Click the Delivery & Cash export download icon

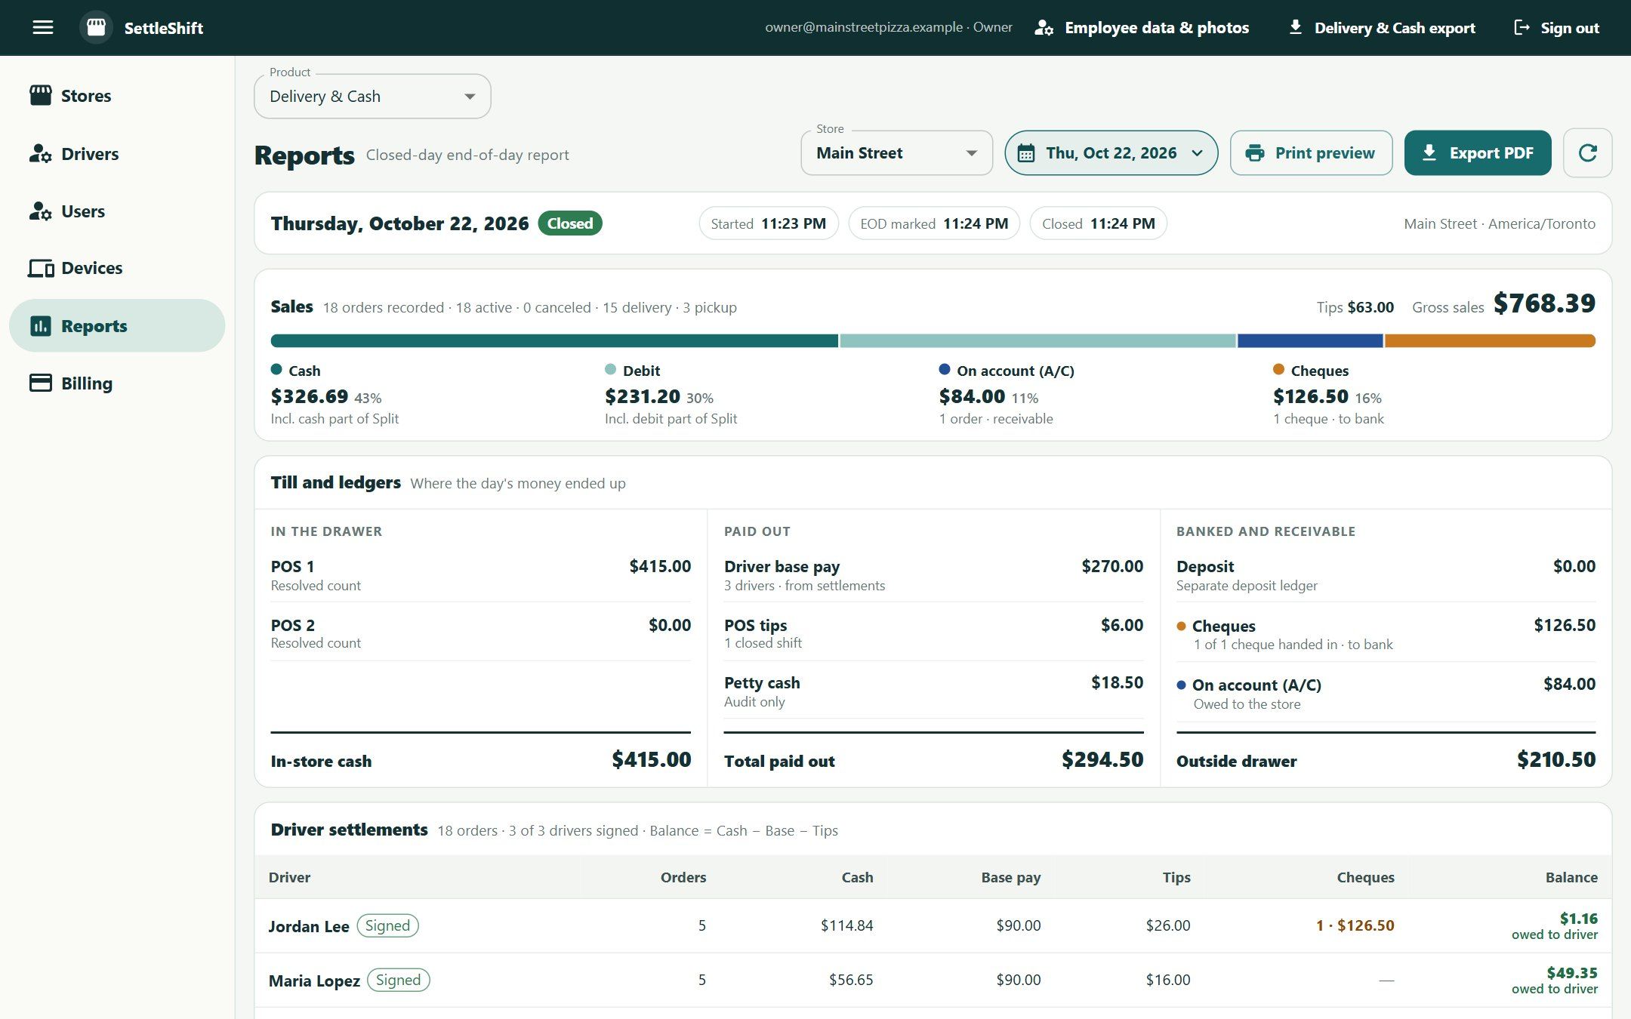tap(1295, 27)
